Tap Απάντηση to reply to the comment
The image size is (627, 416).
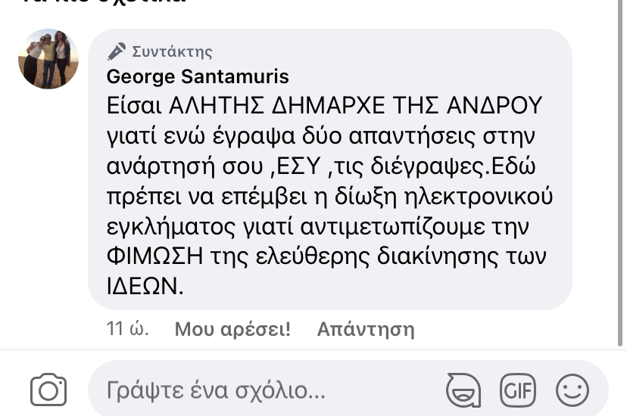coord(366,329)
